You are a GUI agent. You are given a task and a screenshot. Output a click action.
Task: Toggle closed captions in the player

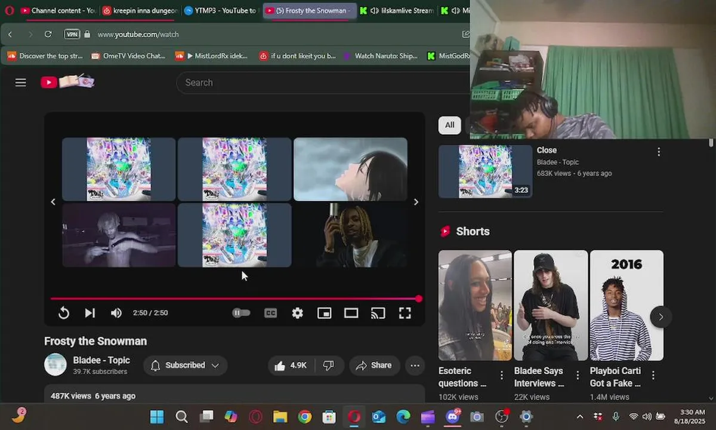270,313
